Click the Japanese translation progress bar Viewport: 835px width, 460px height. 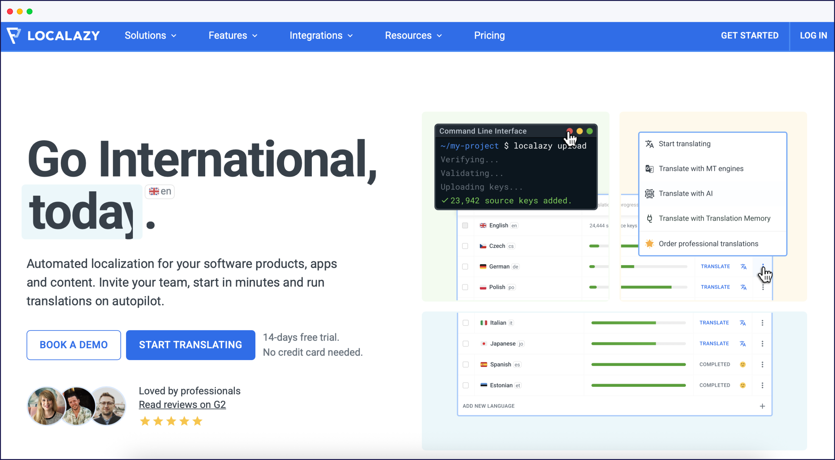[x=639, y=344]
